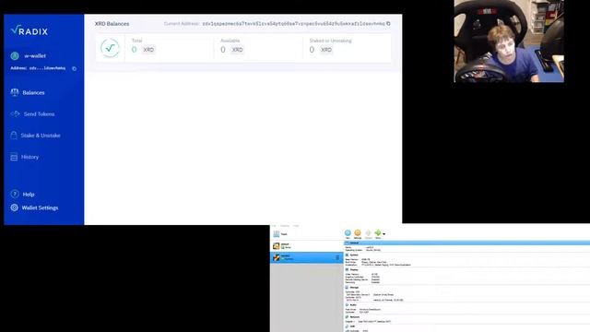Copy the Current Address at top right
This screenshot has width=590, height=332.
[388, 24]
